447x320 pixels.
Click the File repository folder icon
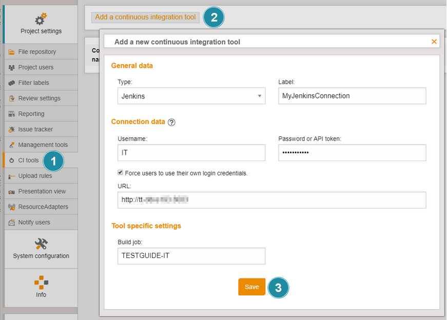[x=11, y=52]
